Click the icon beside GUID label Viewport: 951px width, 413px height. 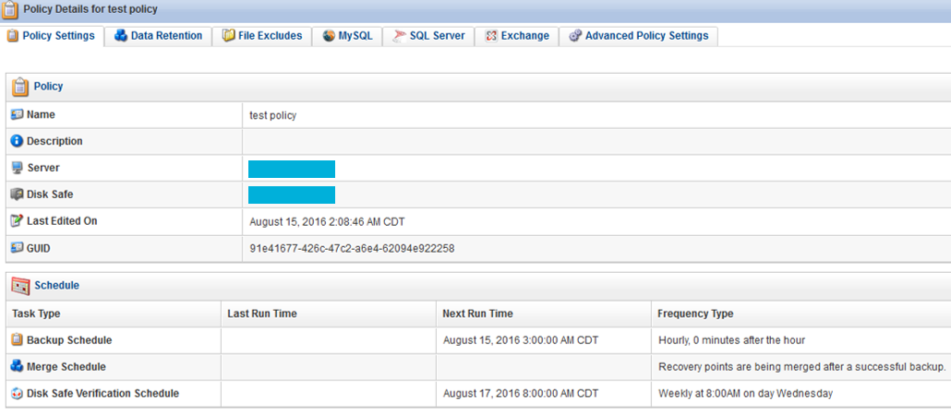click(x=17, y=248)
